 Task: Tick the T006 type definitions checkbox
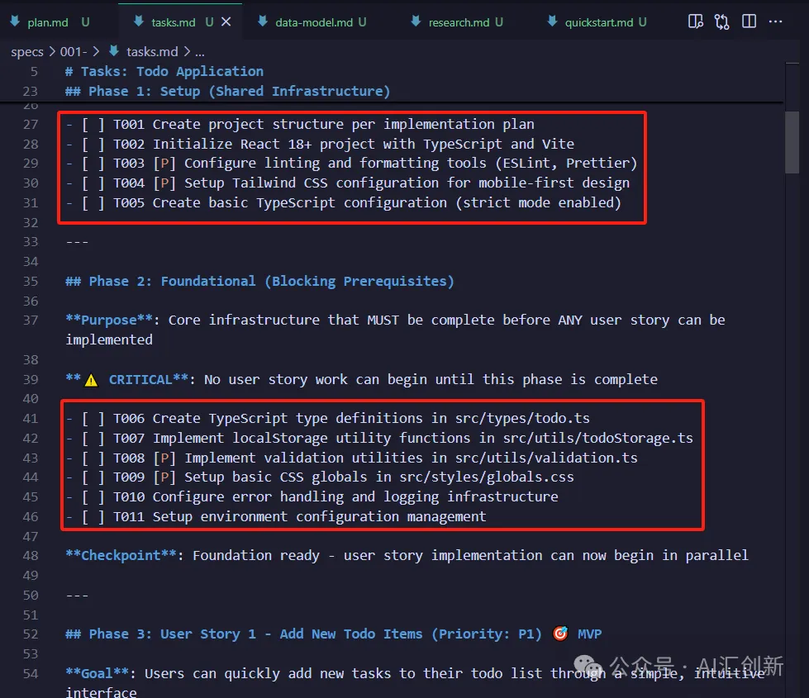93,418
